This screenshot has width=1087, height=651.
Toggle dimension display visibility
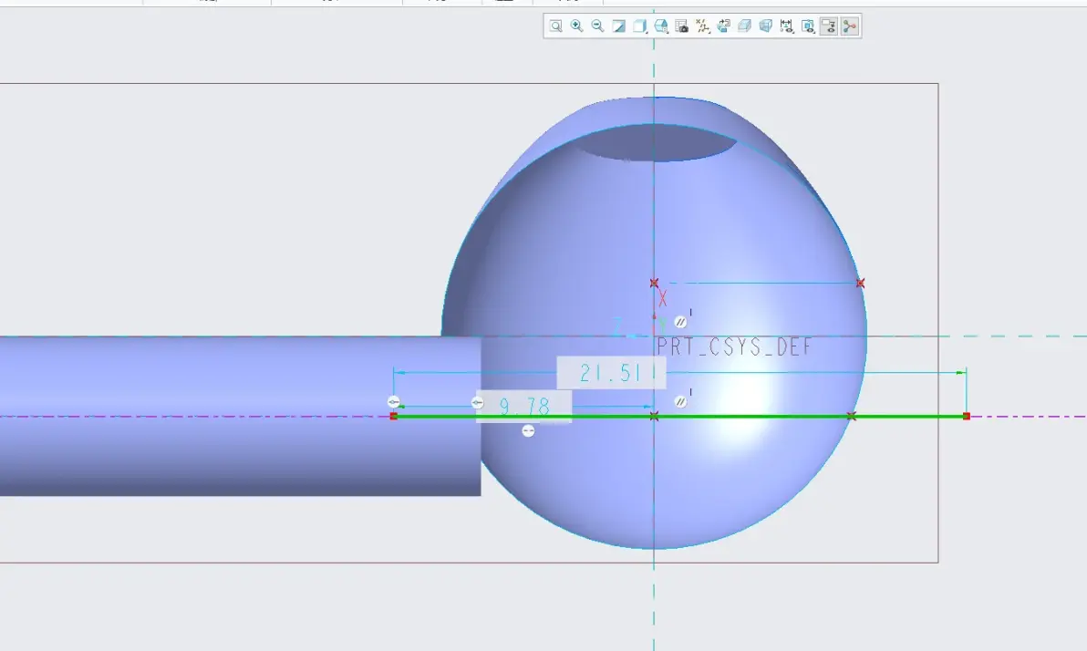(x=787, y=26)
